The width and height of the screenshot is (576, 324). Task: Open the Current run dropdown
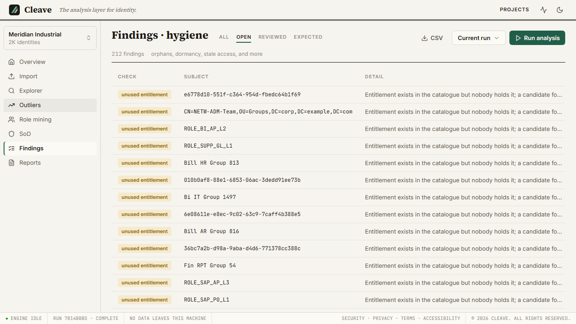pyautogui.click(x=478, y=38)
